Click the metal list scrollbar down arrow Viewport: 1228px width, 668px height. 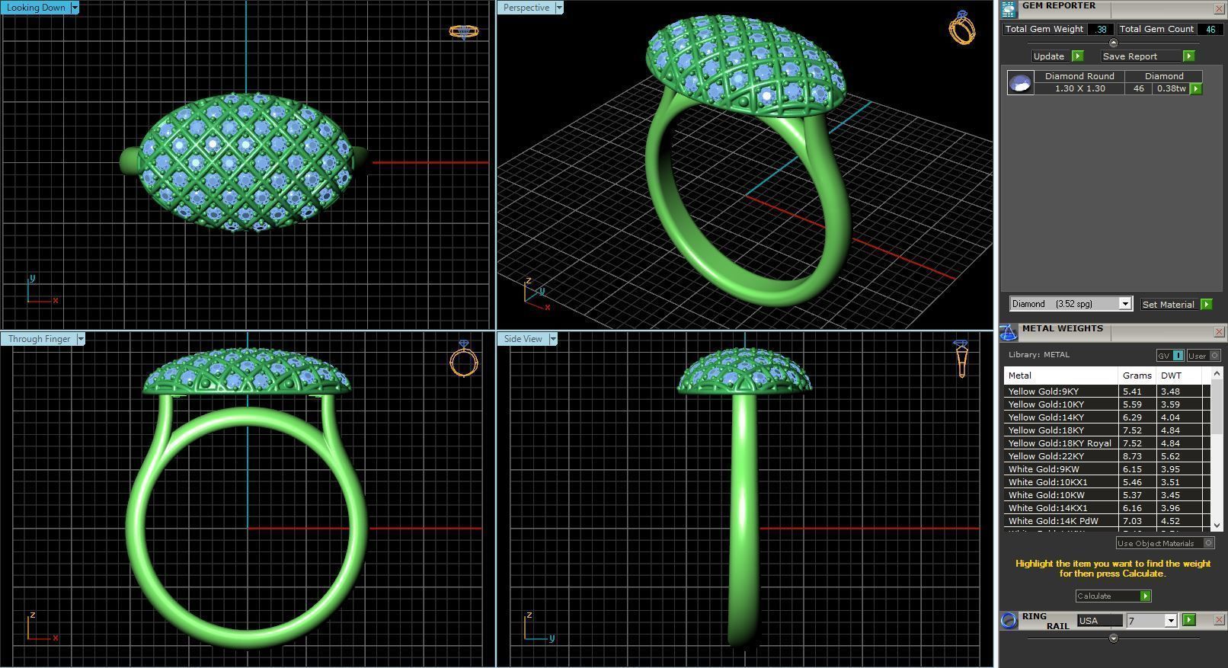[x=1217, y=526]
